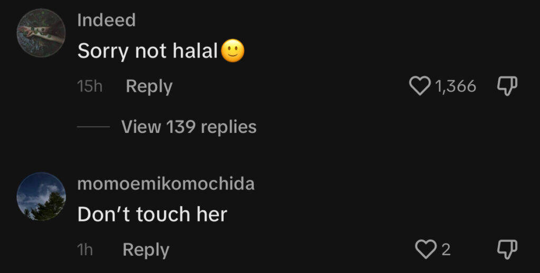
Task: Open the Indeed username link
Action: (x=107, y=20)
